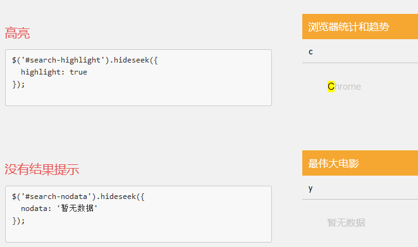Click the '最伟大电影' orange header

coord(360,163)
